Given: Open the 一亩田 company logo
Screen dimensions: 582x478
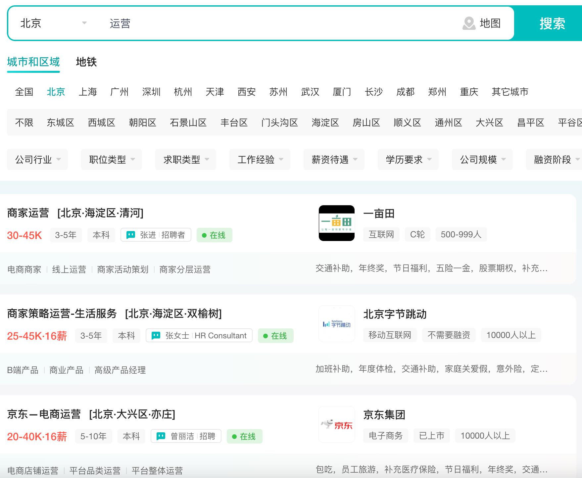Looking at the screenshot, I should click(336, 223).
